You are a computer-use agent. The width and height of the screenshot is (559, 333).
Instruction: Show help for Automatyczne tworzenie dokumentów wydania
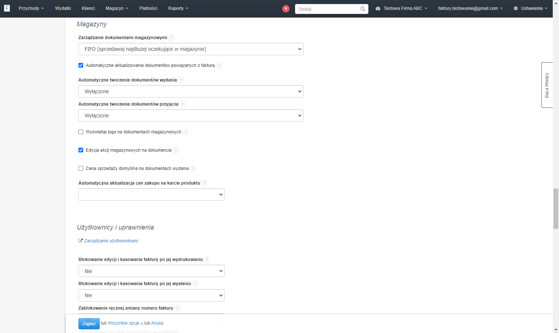[181, 80]
